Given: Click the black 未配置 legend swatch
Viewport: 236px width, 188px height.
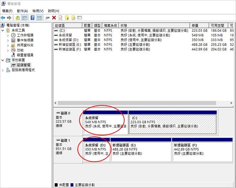Looking at the screenshot, I should pos(56,185).
